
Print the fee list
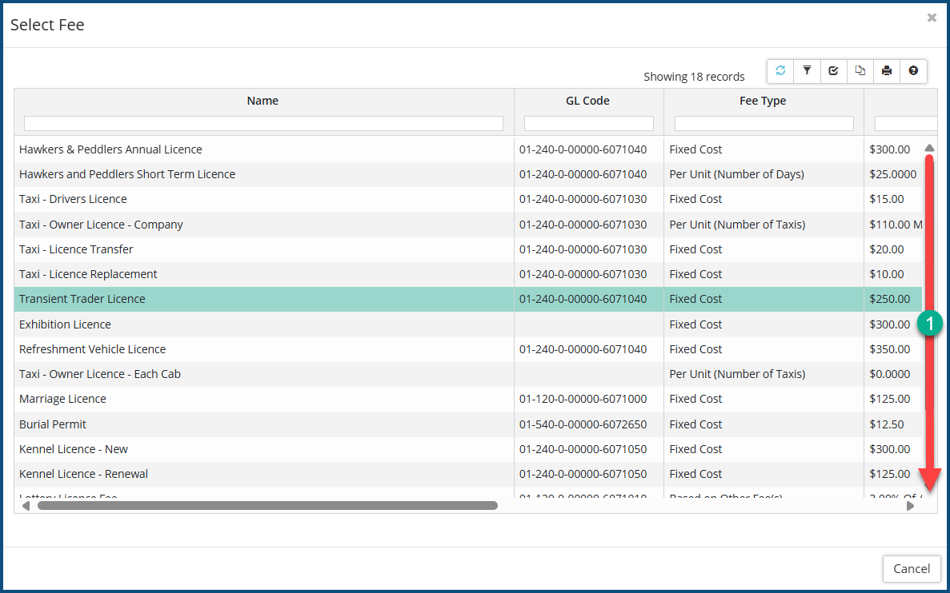pos(887,71)
